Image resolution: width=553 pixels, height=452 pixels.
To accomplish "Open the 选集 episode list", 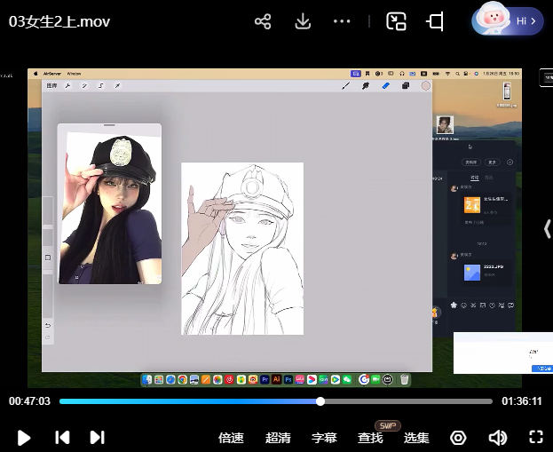I will point(416,438).
